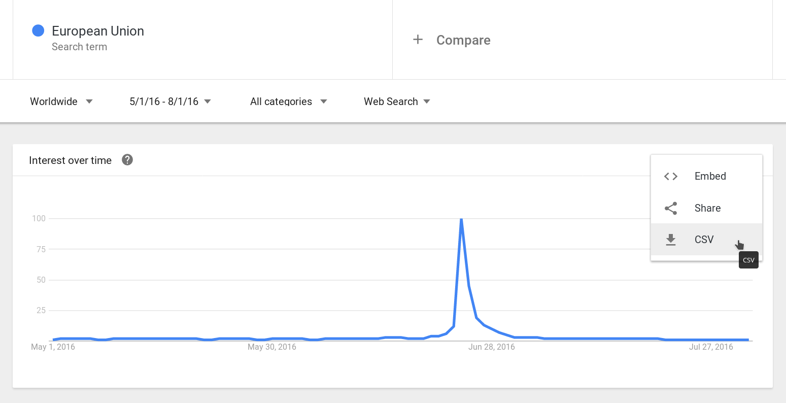Click the Jun 28, 2016 axis label
This screenshot has width=786, height=403.
tap(491, 347)
